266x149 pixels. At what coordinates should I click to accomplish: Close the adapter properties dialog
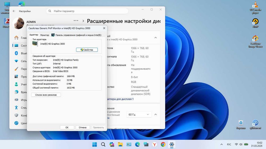[104, 28]
